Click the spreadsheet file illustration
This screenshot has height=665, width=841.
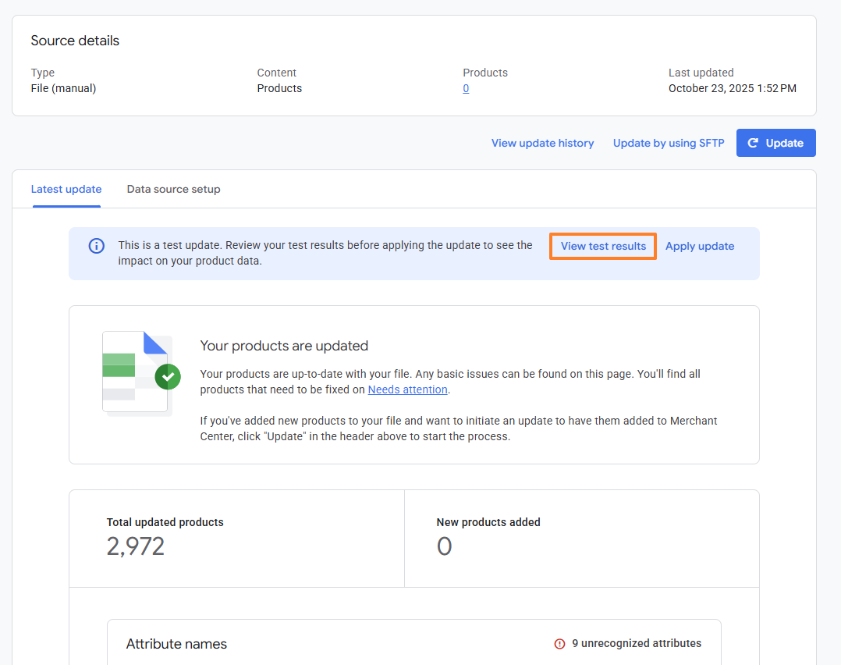pyautogui.click(x=135, y=373)
